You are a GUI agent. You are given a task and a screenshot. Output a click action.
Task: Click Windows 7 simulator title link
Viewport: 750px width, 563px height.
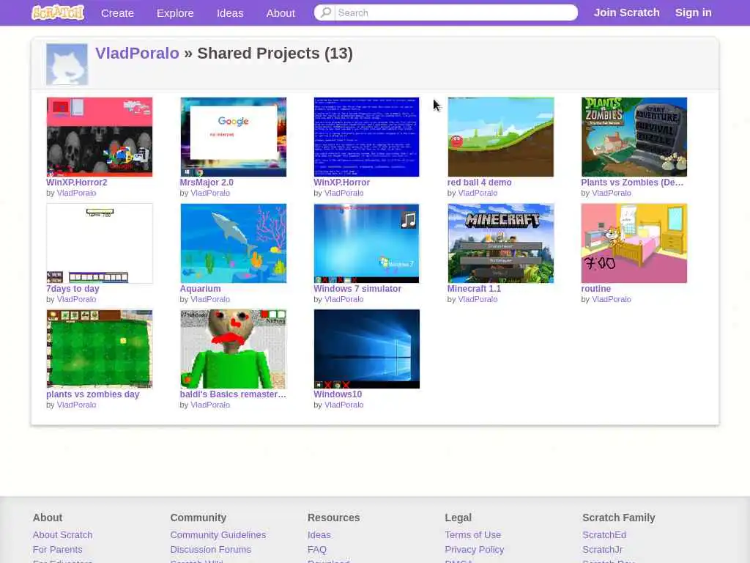pyautogui.click(x=357, y=289)
